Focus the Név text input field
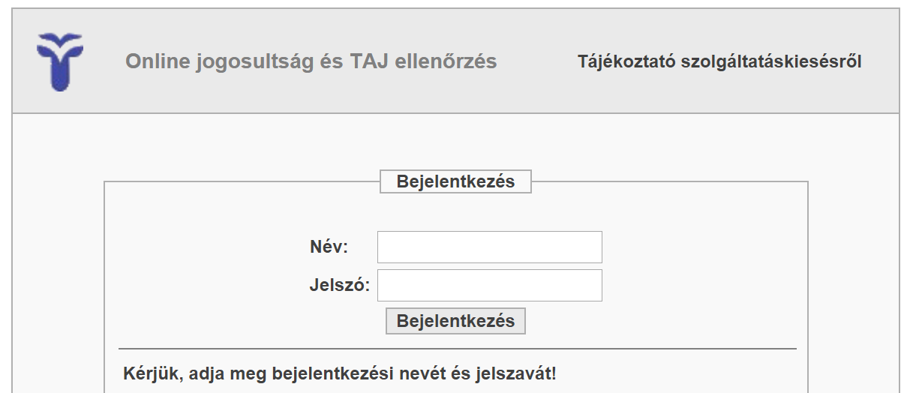The width and height of the screenshot is (910, 393). click(x=490, y=247)
